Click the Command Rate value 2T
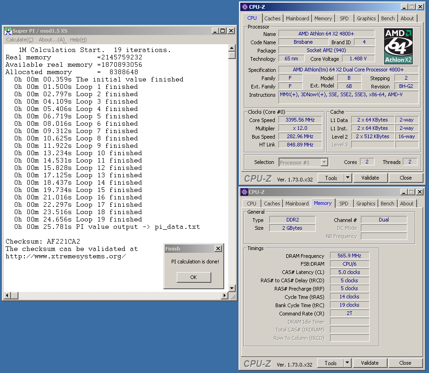 (349, 313)
